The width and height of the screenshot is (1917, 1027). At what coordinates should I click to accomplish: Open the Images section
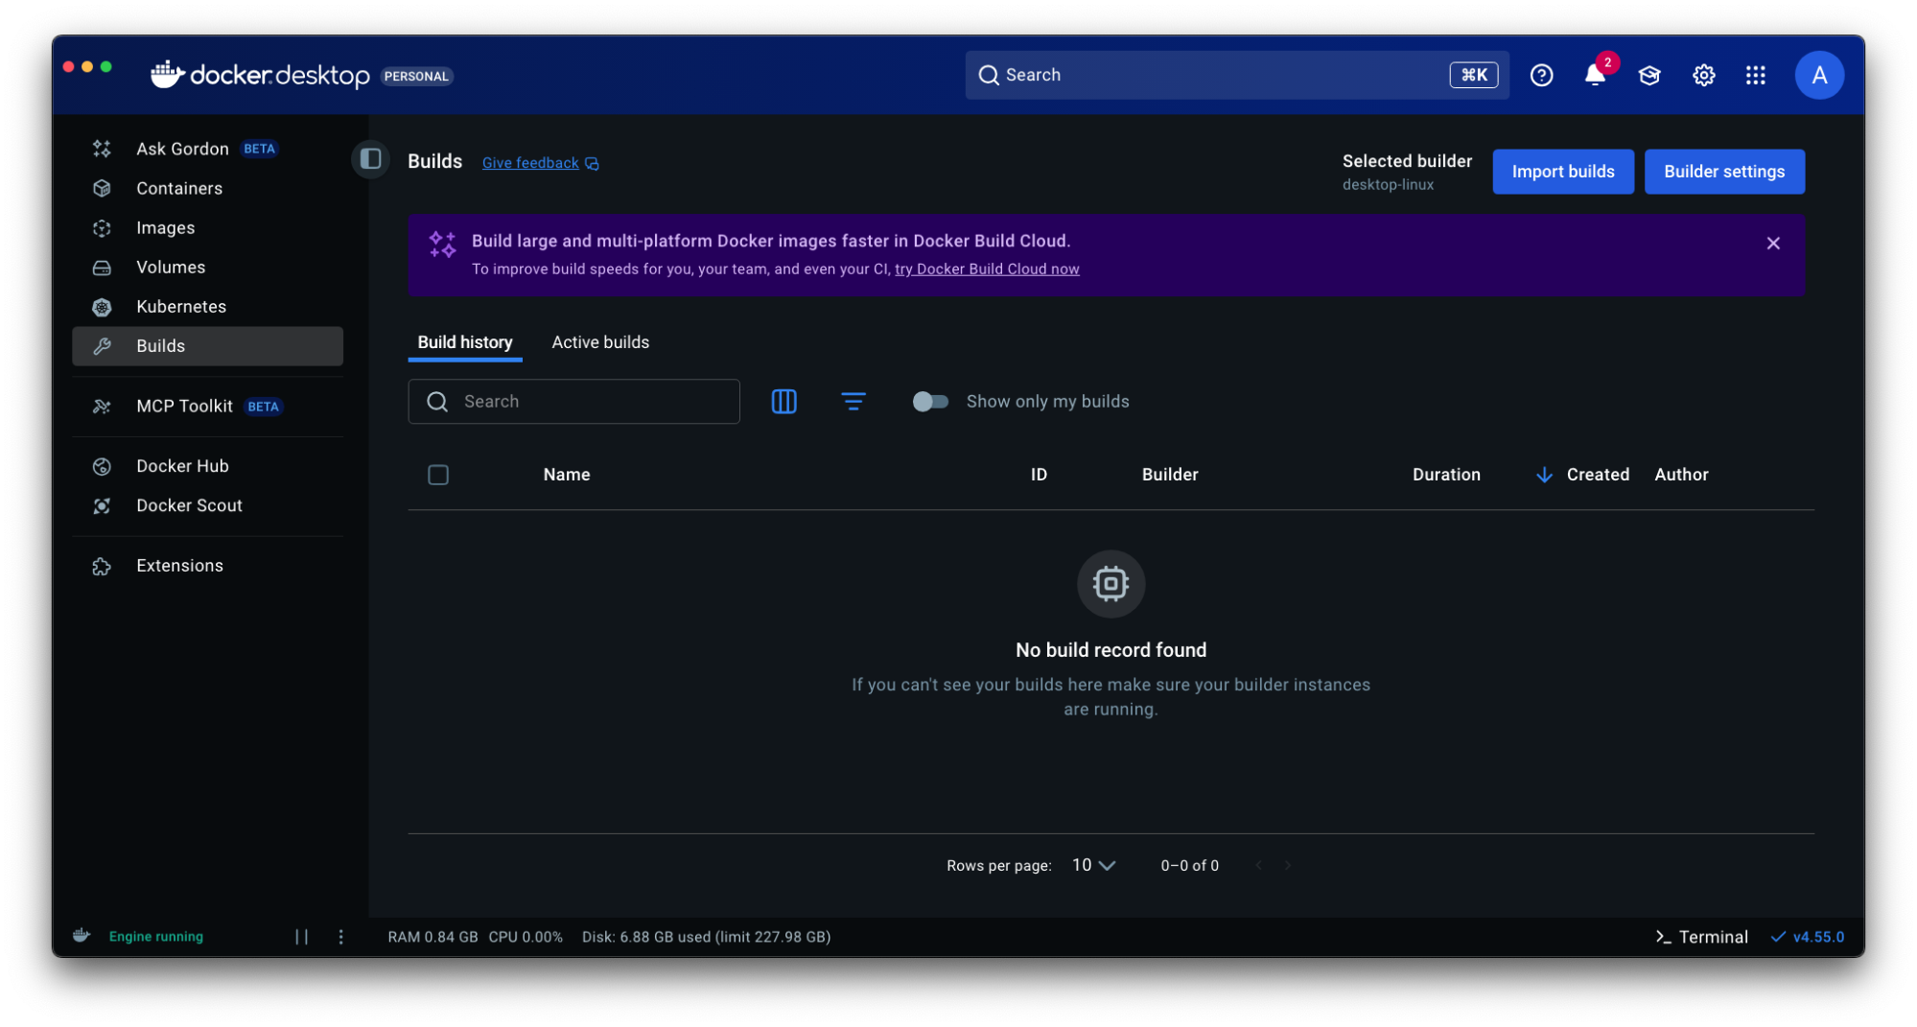pos(165,227)
